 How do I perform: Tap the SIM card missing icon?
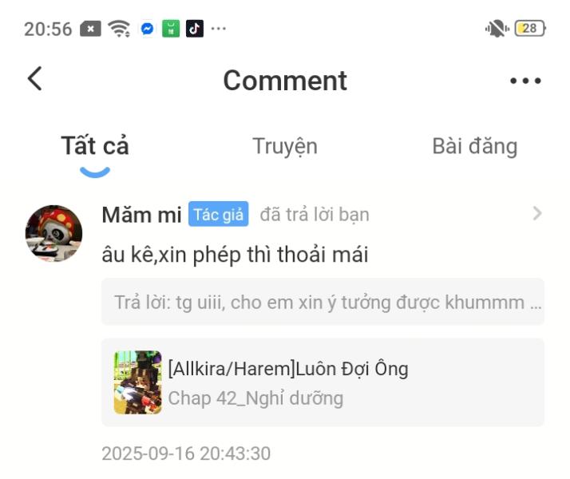[x=90, y=29]
